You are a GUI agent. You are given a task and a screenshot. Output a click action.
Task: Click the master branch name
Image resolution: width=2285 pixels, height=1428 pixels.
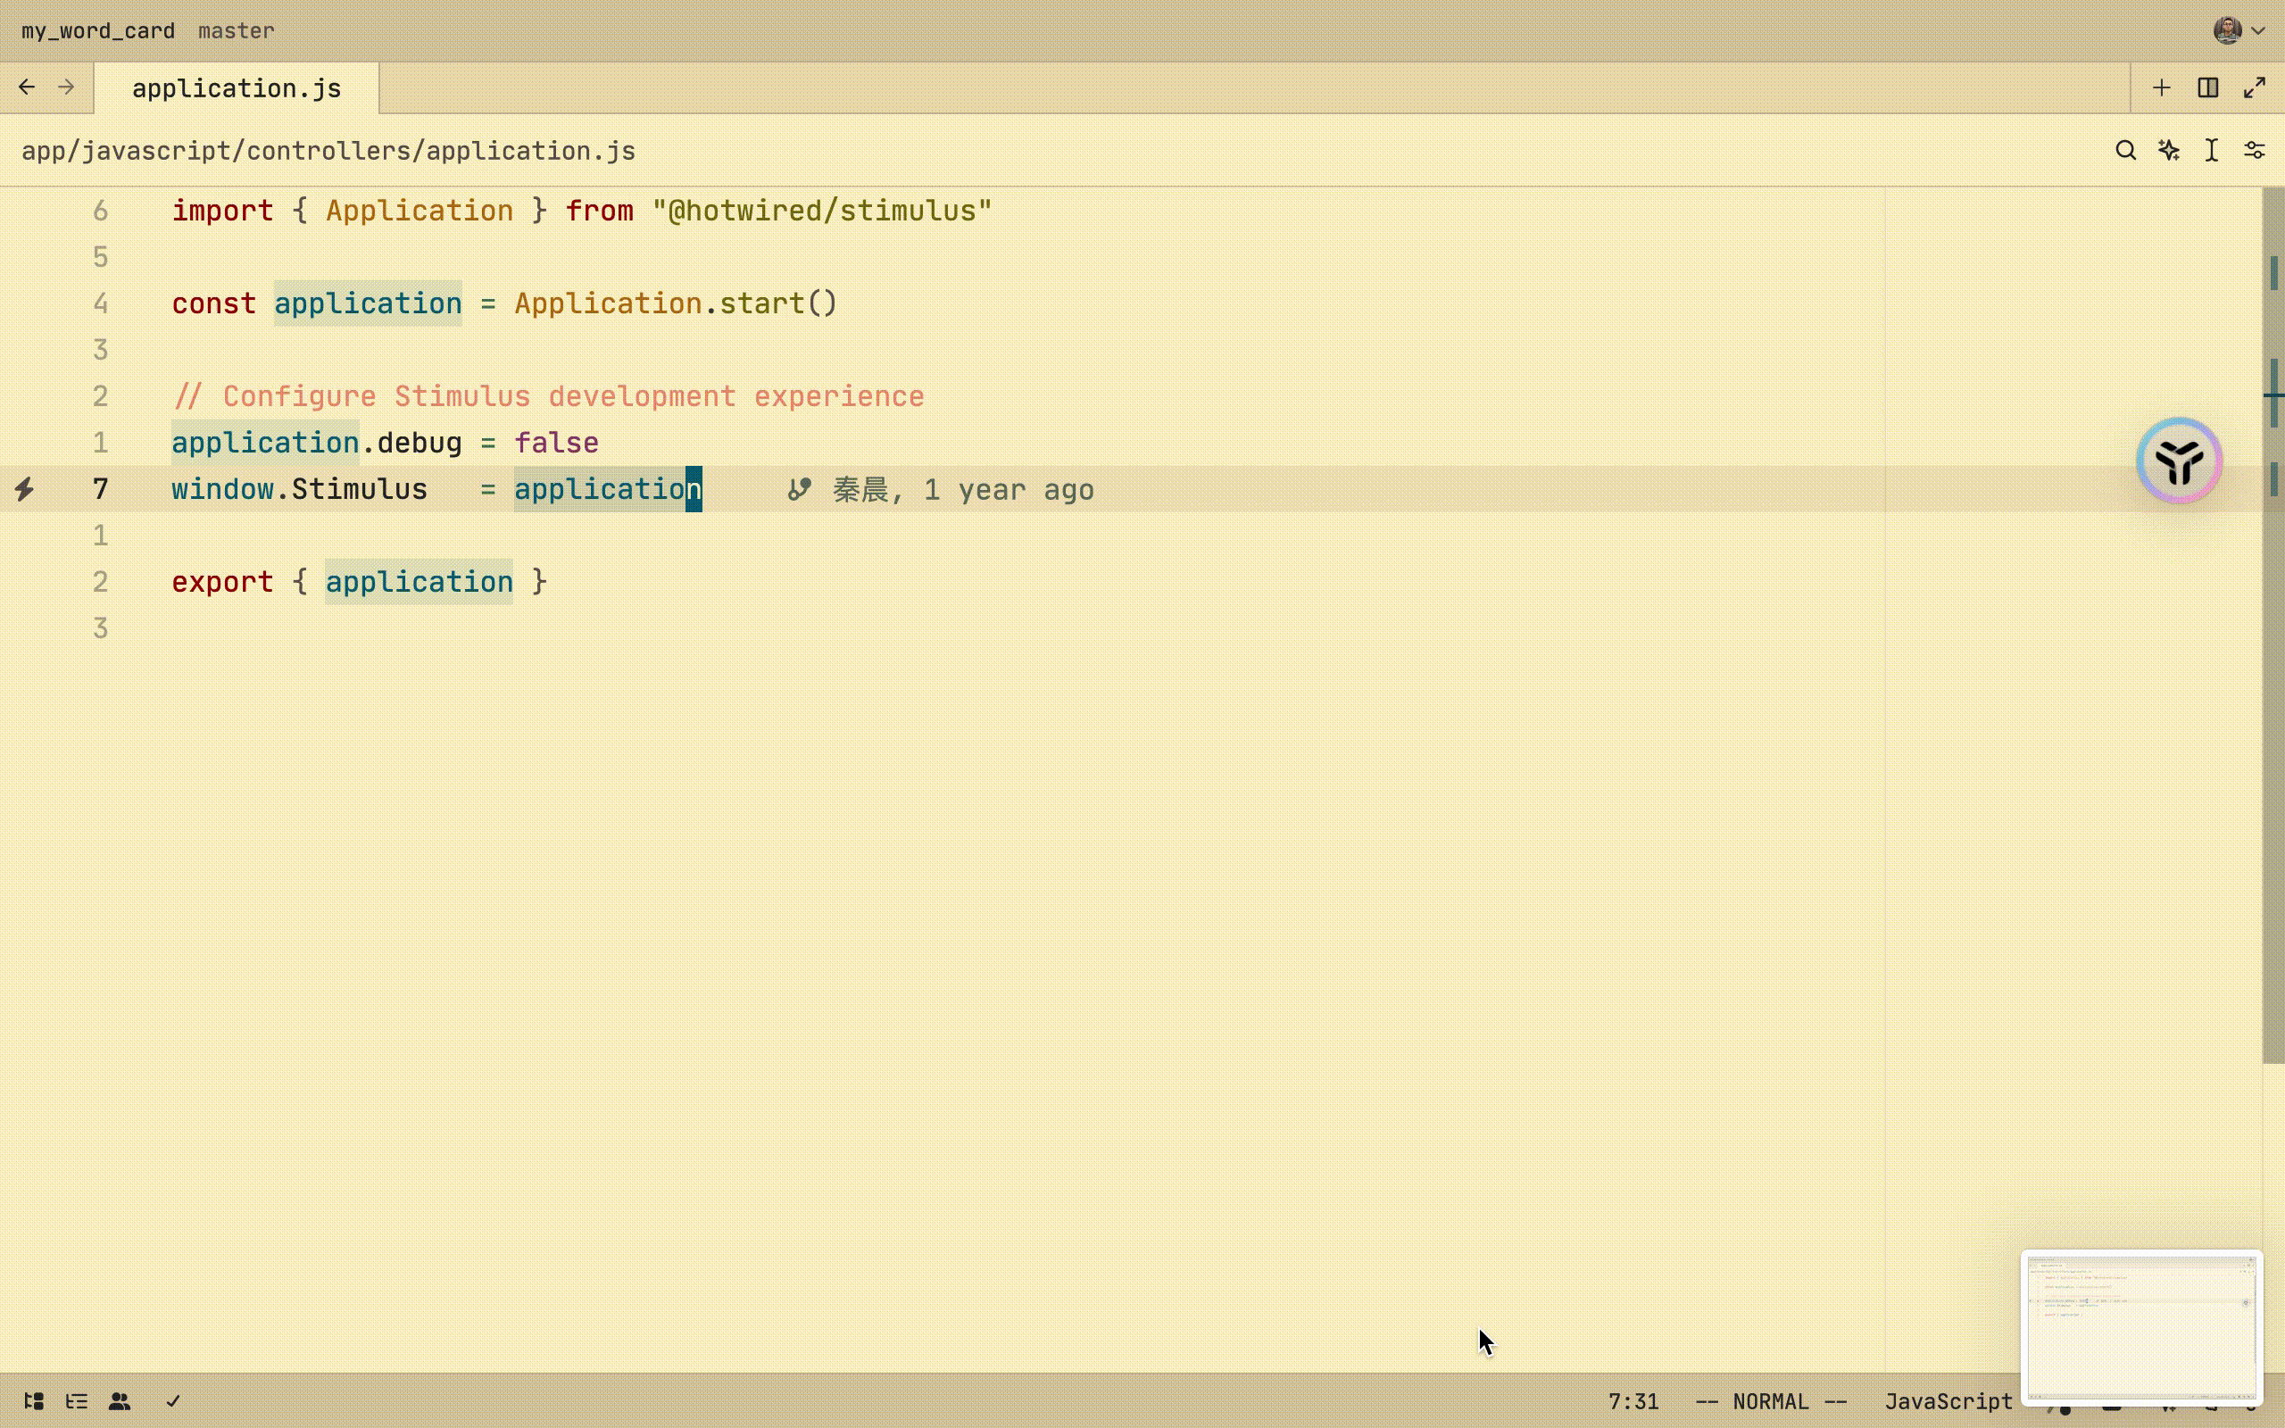(x=236, y=31)
